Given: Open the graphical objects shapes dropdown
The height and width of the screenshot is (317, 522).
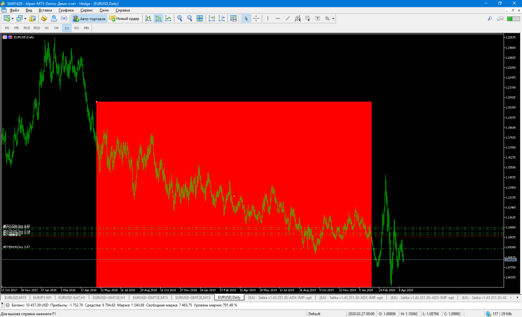Looking at the screenshot, I should coord(330,19).
